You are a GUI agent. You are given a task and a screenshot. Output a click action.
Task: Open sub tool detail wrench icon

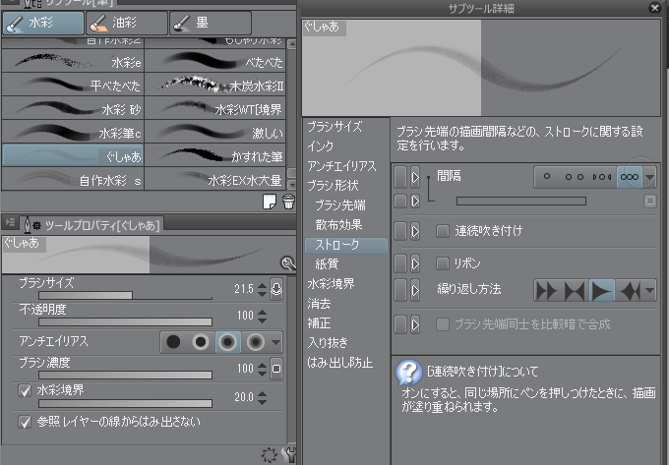pos(289,454)
